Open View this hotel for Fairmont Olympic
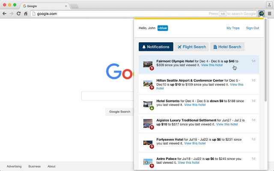Viewport: 274px width, 171px height. (x=212, y=65)
